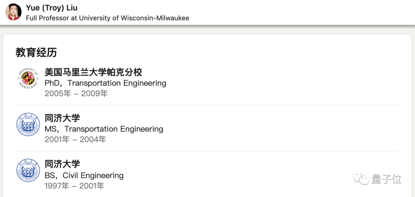
Task: Click the University of Maryland logo
Action: tap(28, 78)
